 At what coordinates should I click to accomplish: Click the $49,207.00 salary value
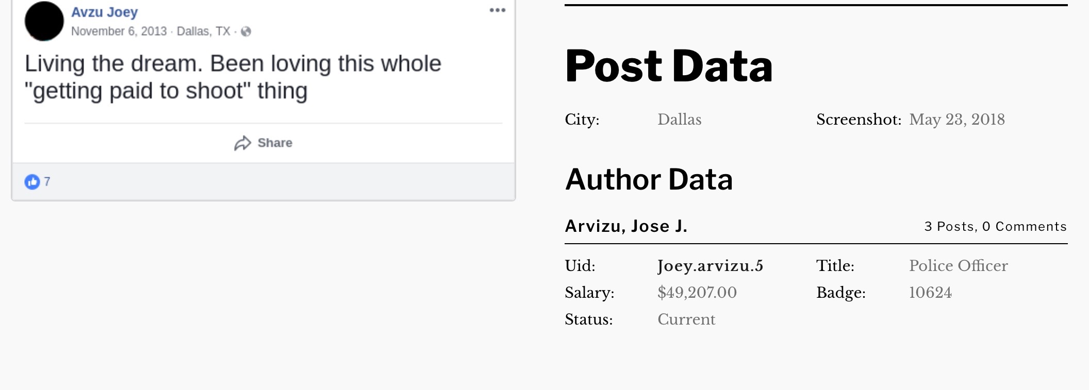click(x=697, y=293)
